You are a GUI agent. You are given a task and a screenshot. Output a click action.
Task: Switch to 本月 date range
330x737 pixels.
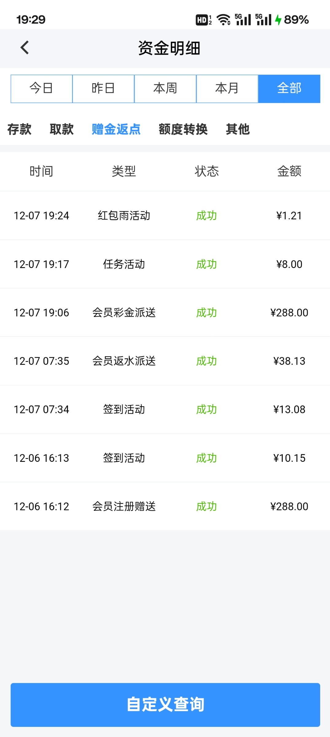227,88
